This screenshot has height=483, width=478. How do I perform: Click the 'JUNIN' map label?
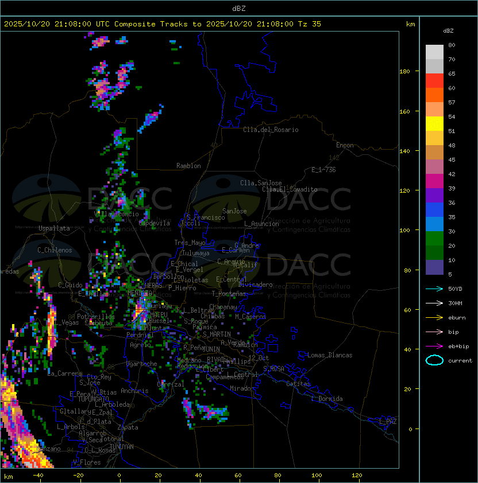coord(211,349)
